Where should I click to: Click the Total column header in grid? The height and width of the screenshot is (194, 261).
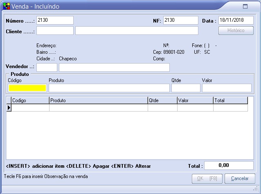tap(230, 100)
